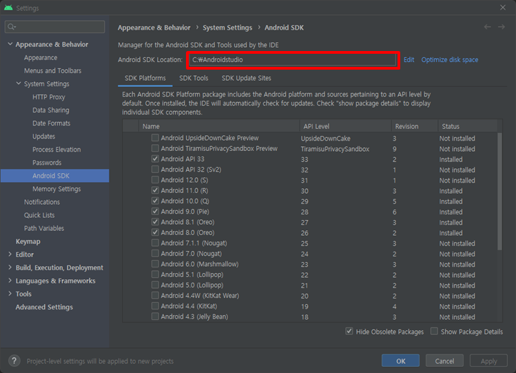The width and height of the screenshot is (516, 373).
Task: Check Android 4.3 (Jelly Bean) checkbox
Action: 155,316
